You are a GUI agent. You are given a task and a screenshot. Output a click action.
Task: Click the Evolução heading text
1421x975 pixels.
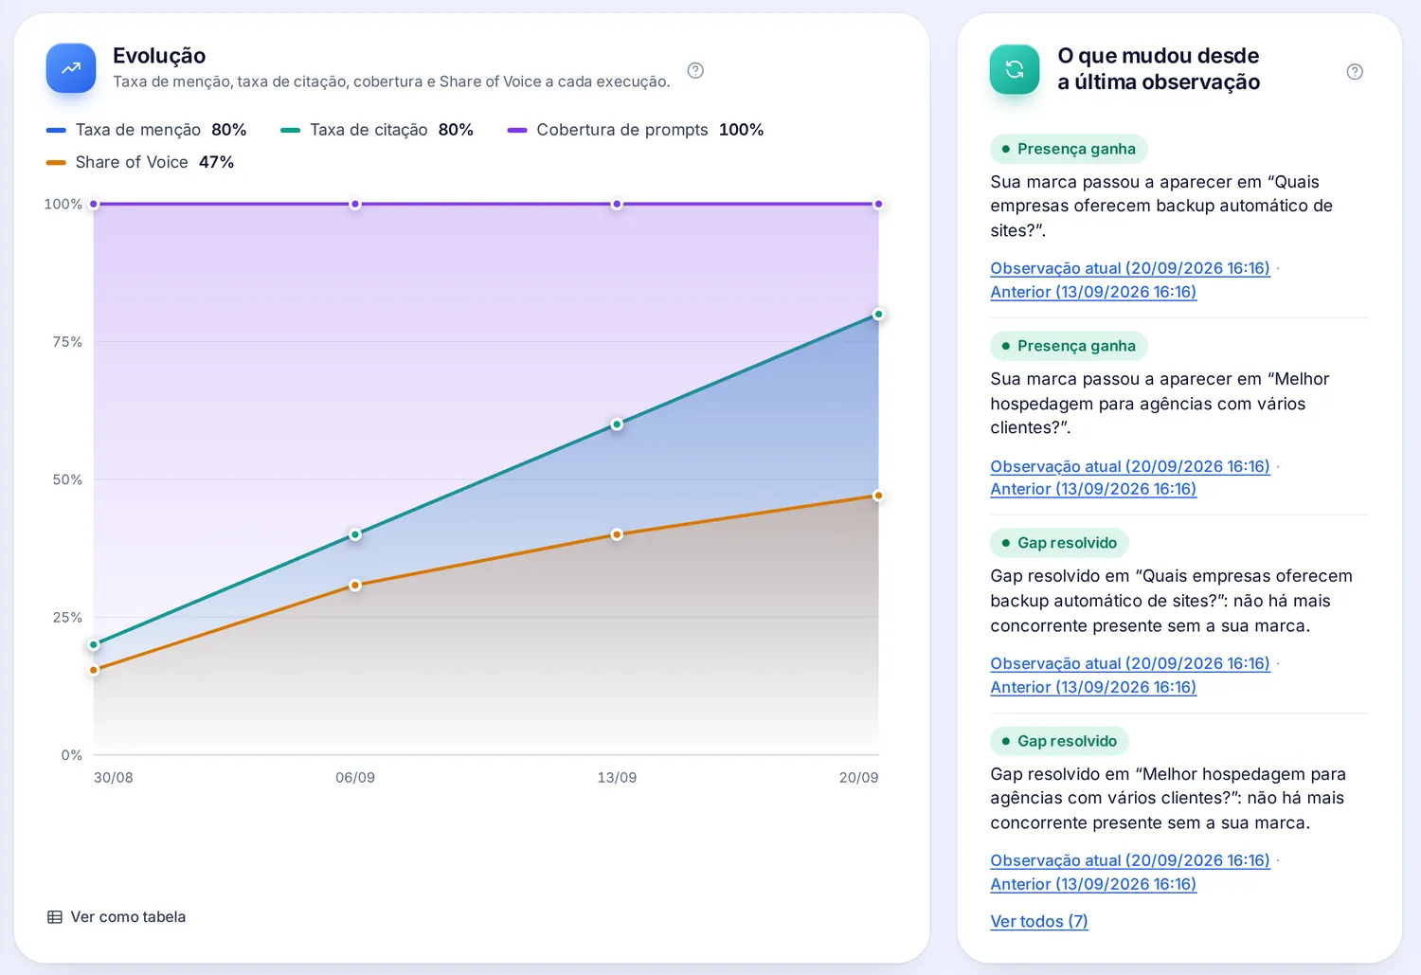click(159, 56)
